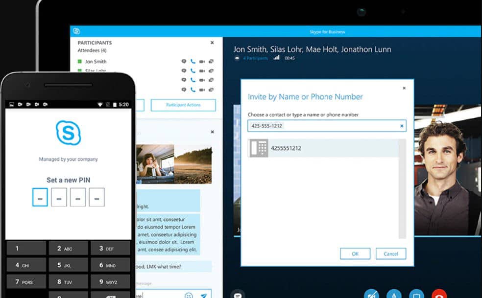Screen dimensions: 482x298
Task: Select the 4255551212 search result
Action: coord(323,148)
